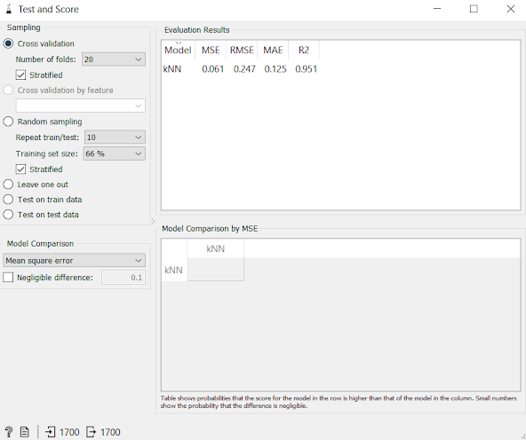Click the MAE value 0.125

coord(275,69)
